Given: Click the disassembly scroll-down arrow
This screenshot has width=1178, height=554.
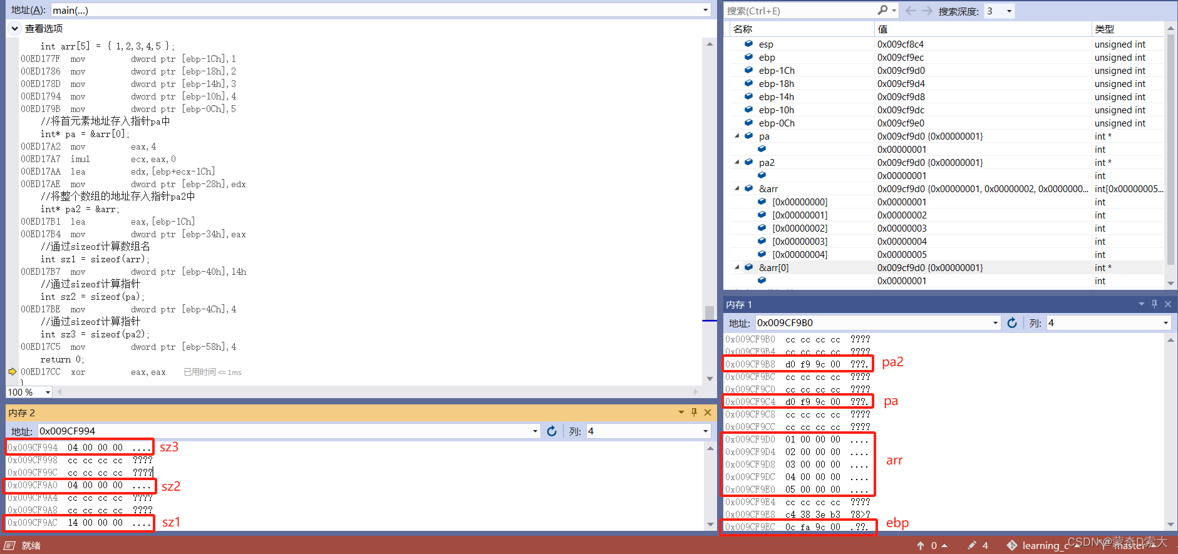Looking at the screenshot, I should [x=710, y=379].
